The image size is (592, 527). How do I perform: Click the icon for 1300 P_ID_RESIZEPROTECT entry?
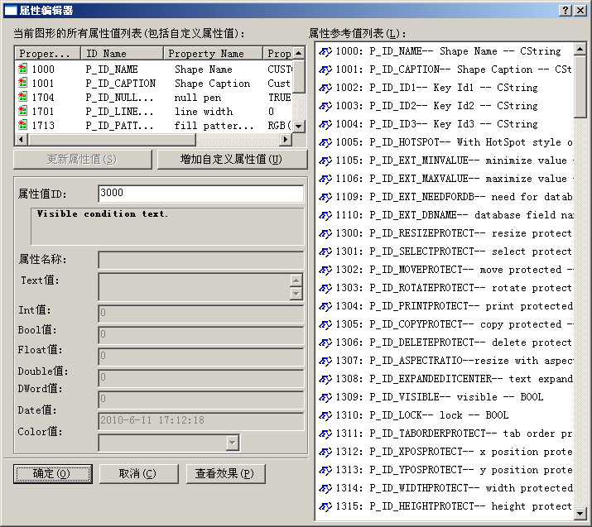pyautogui.click(x=325, y=233)
